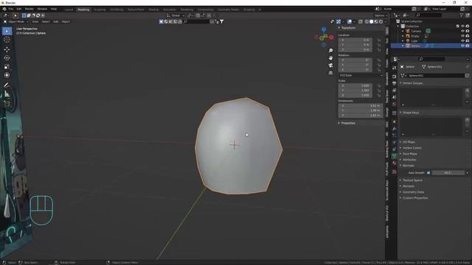Toggle render camera icon for Camera row
Screen dimensions: 472x265
pos(468,31)
